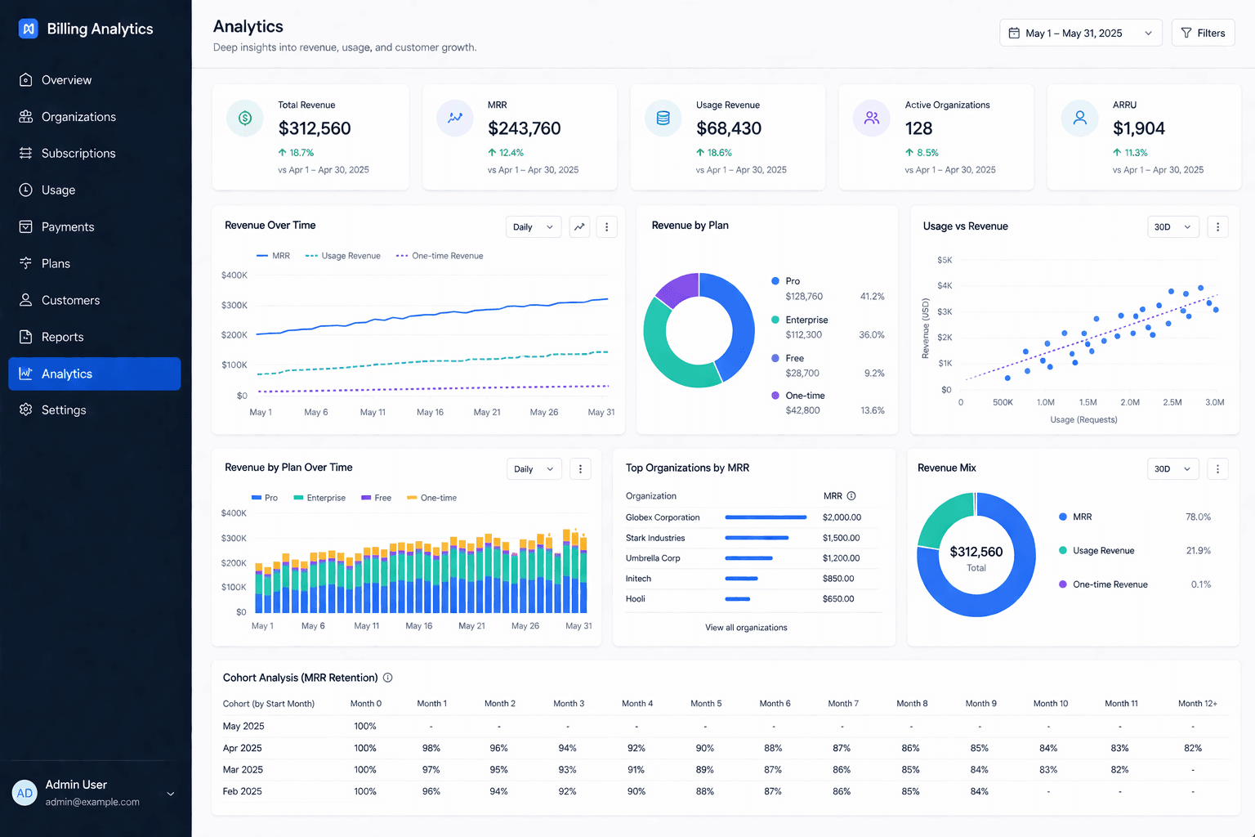Click Enterprise color dot in Revenue by Plan legend
The height and width of the screenshot is (837, 1255).
pos(775,320)
